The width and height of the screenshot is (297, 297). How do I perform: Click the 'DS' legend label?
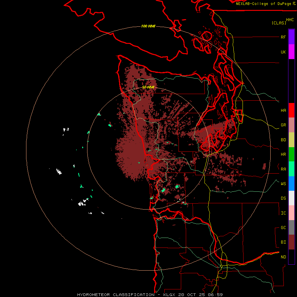(x=283, y=198)
